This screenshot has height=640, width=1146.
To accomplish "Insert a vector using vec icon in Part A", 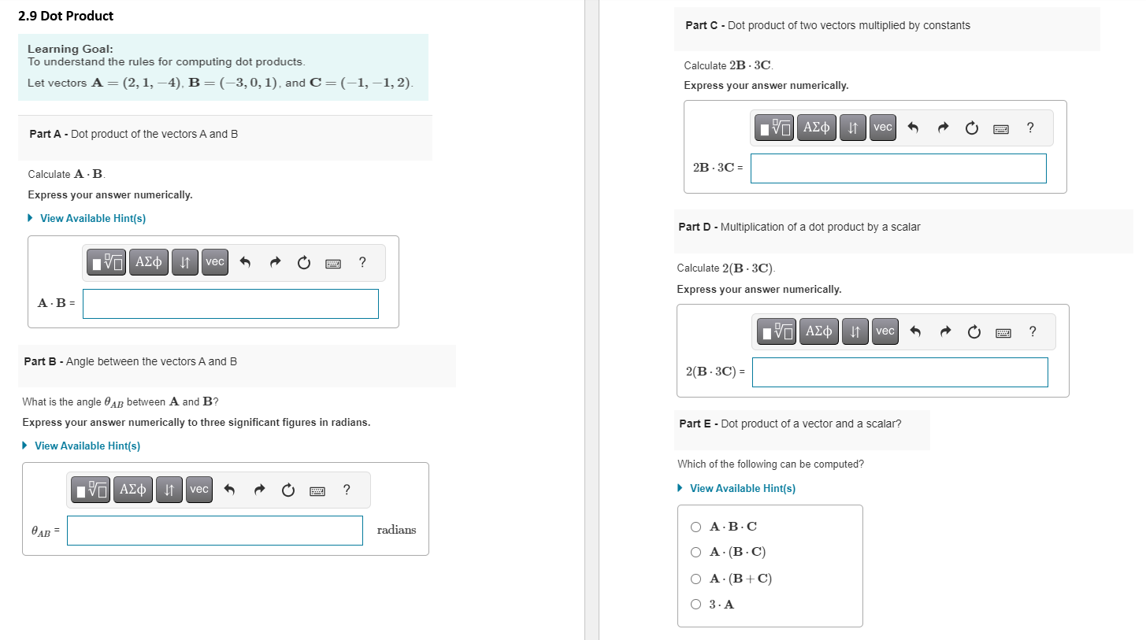I will point(214,261).
